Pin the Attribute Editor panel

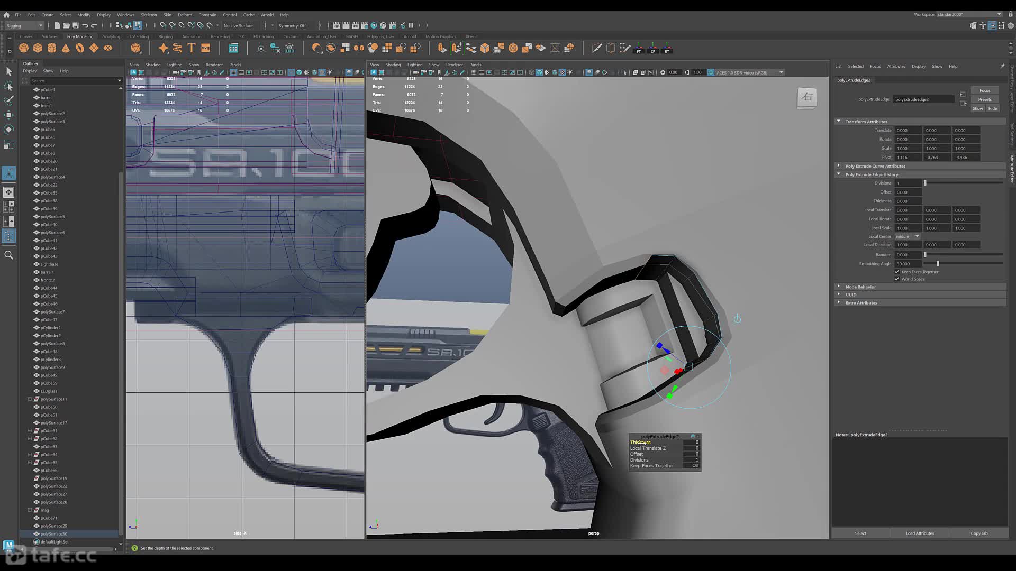pyautogui.click(x=1002, y=66)
